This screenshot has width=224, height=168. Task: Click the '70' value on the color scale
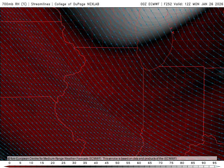point(160,163)
